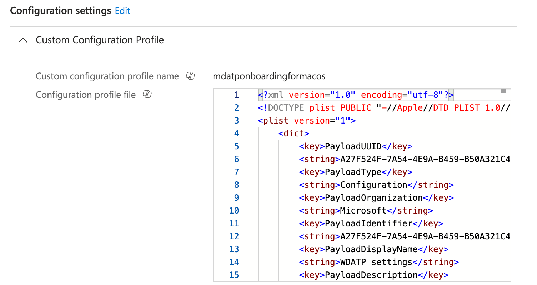The image size is (537, 285).
Task: Click the opening dict tag on line 4
Action: [293, 134]
